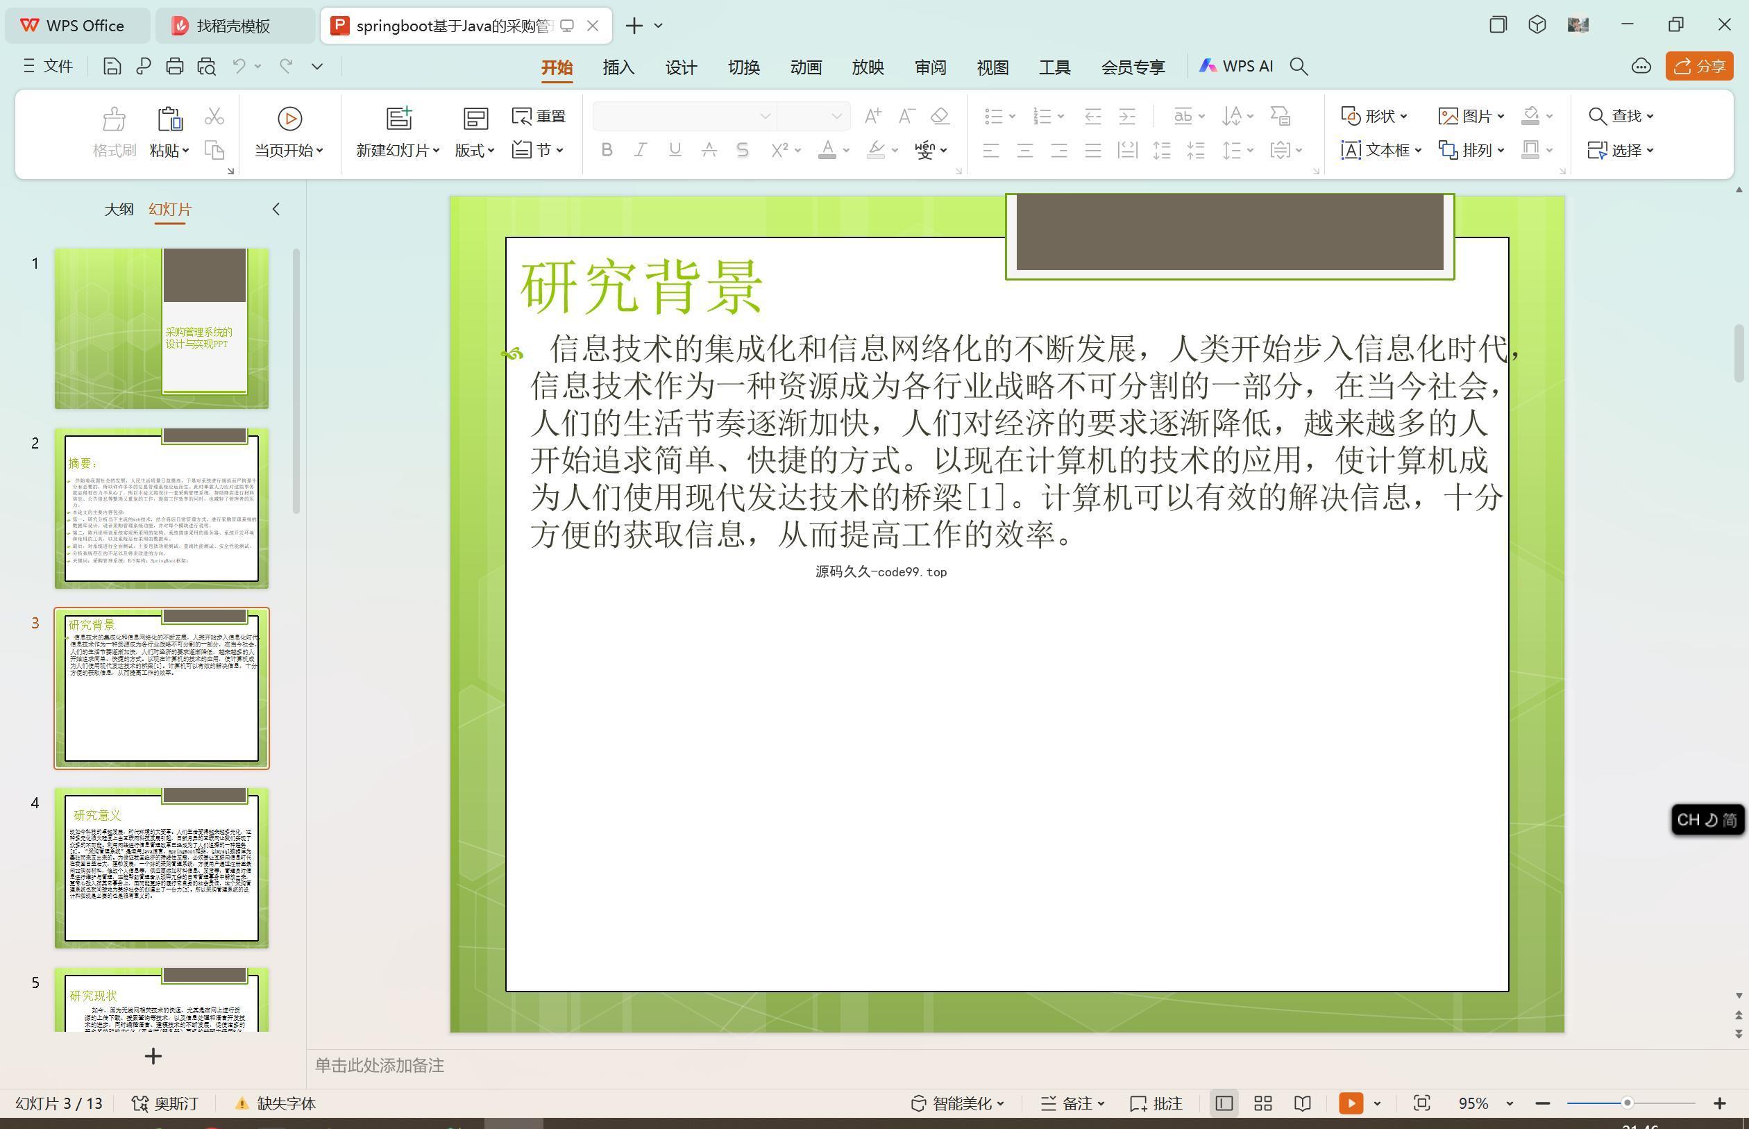
Task: Select slide 4 thumbnail 研究意义
Action: pyautogui.click(x=162, y=868)
